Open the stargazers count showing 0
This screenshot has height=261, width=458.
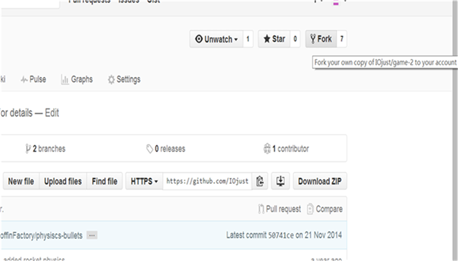click(x=295, y=38)
